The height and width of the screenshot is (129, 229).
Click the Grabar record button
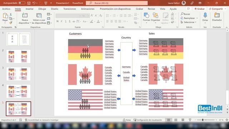tap(200, 9)
